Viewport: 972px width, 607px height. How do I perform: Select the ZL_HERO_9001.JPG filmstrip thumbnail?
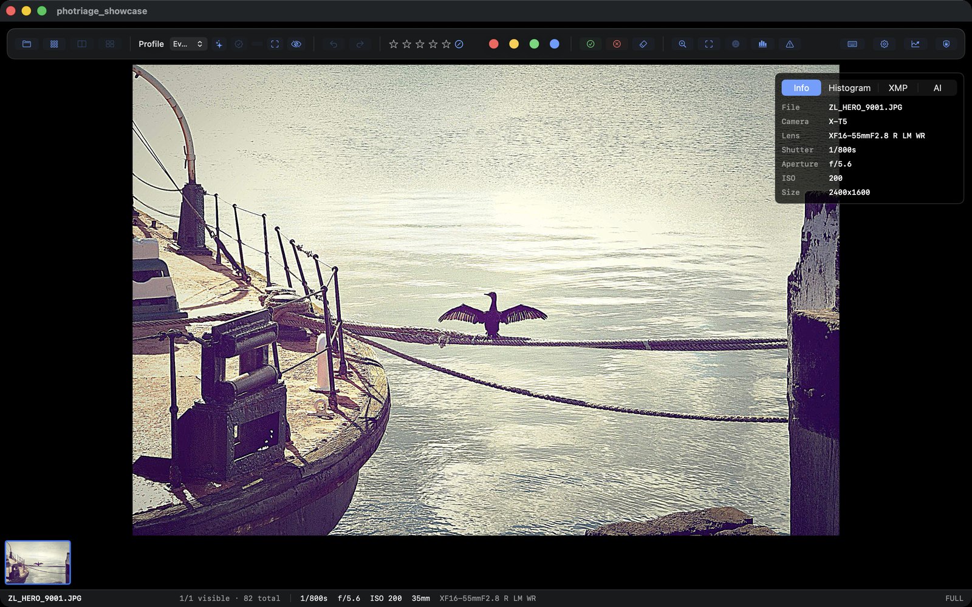pos(38,563)
